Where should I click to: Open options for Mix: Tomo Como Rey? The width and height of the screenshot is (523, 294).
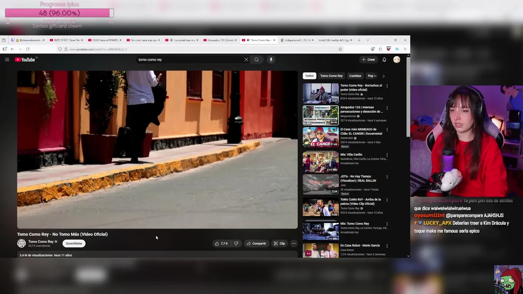(387, 224)
